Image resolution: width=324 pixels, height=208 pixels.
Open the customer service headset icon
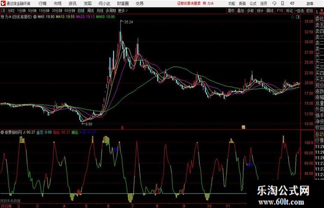click(x=274, y=3)
